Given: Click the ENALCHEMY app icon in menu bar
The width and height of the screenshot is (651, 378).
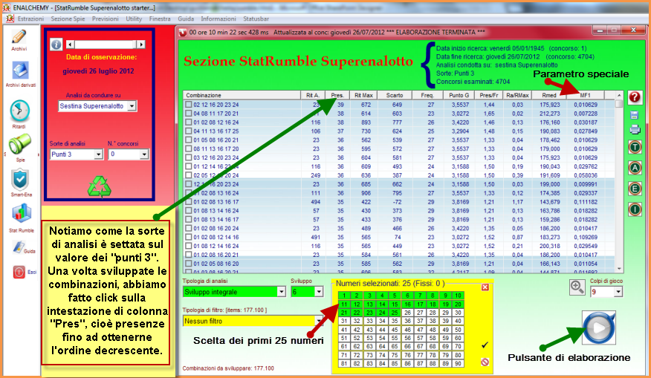Looking at the screenshot, I should 10,19.
